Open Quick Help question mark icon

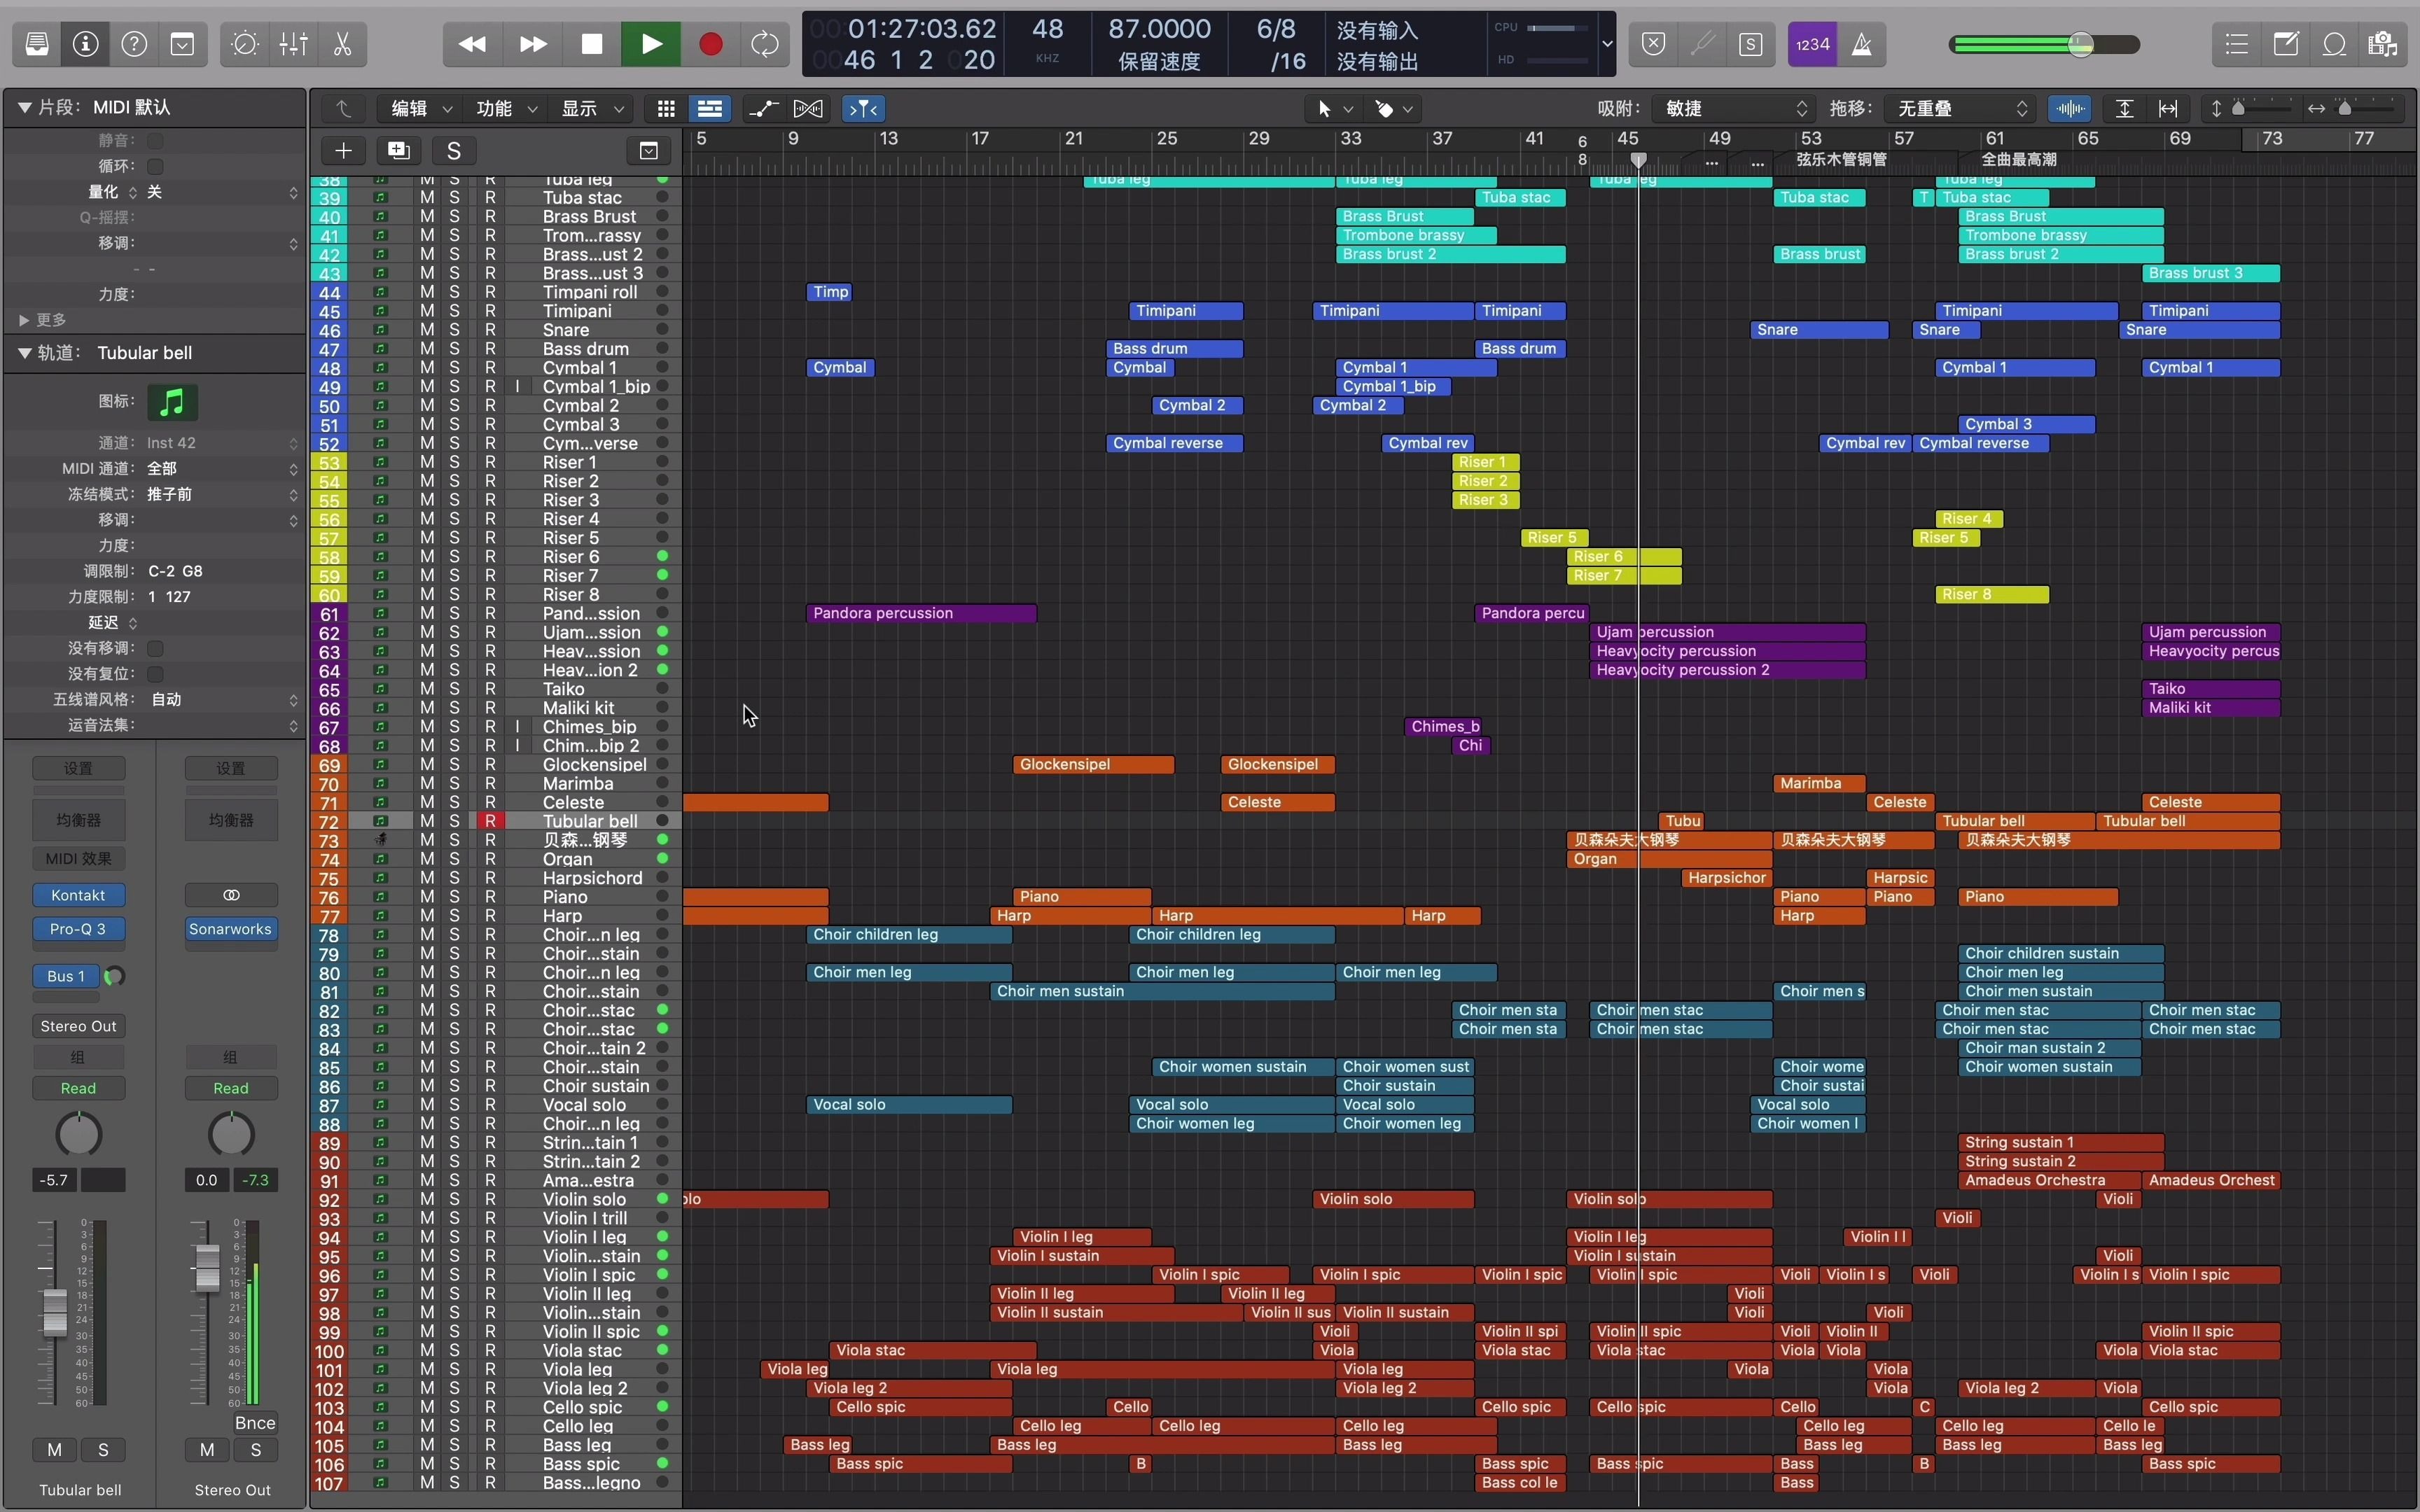[134, 44]
